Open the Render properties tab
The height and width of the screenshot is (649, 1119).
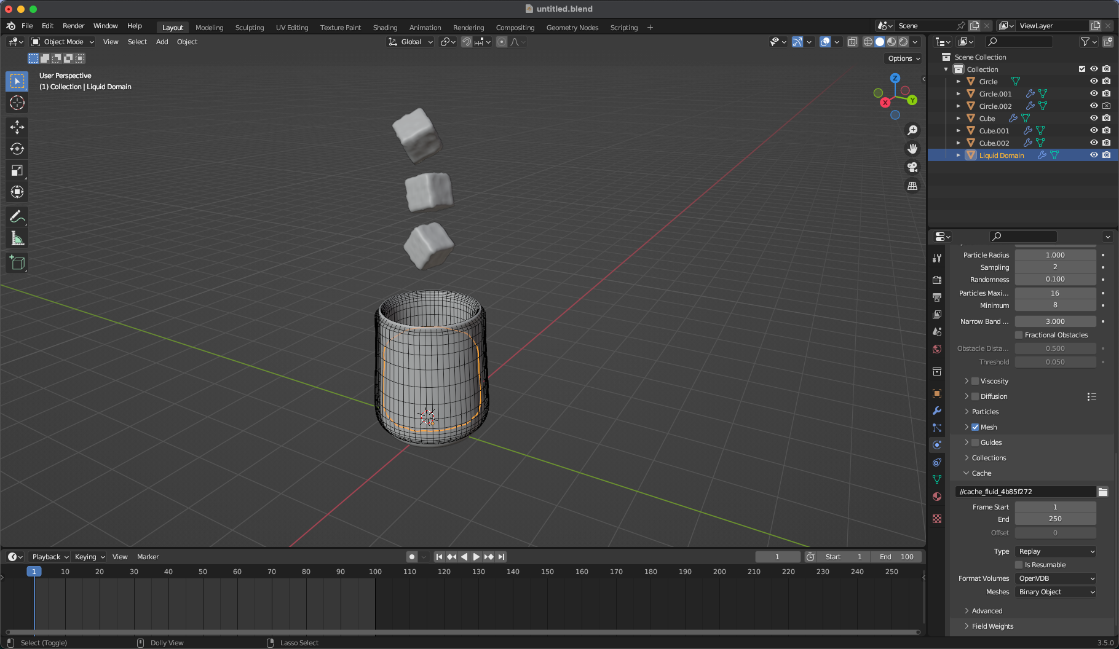point(937,280)
